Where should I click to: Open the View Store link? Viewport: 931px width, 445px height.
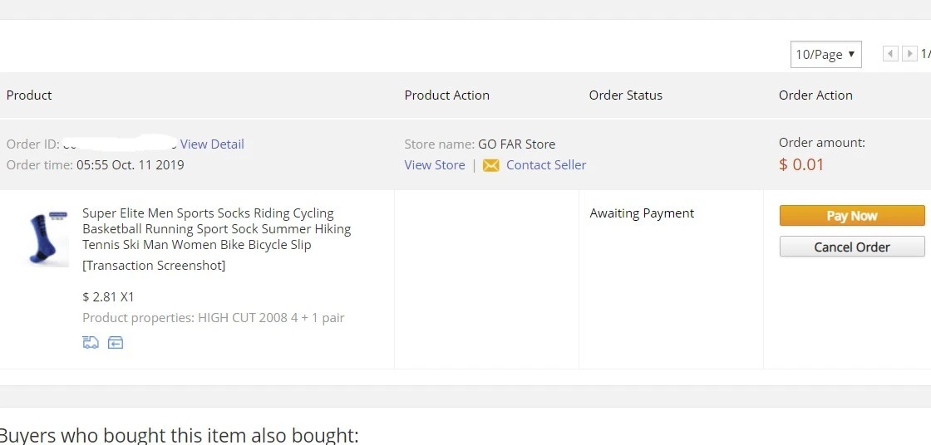(435, 165)
